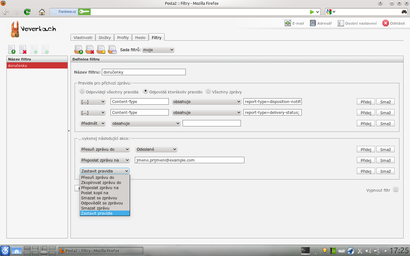Screen dimensions: 410x256
Task: Click the add new filter icon
Action: [12, 50]
